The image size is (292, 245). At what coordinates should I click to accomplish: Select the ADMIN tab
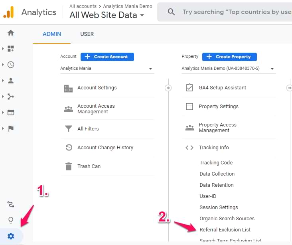(x=52, y=34)
